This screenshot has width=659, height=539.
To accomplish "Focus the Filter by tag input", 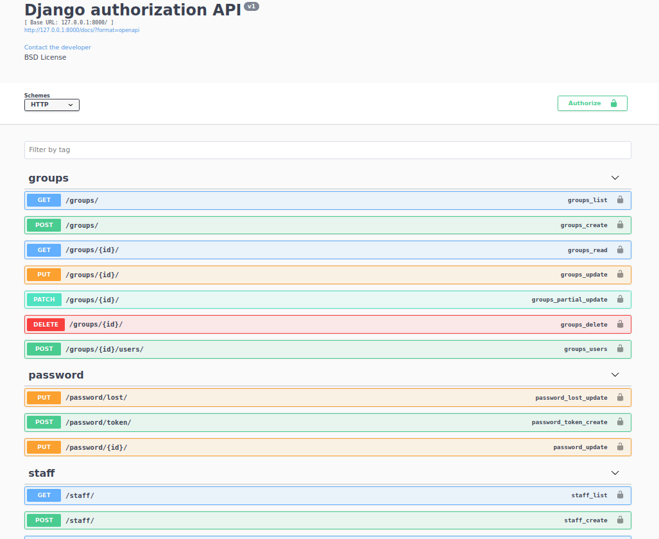I will click(328, 150).
